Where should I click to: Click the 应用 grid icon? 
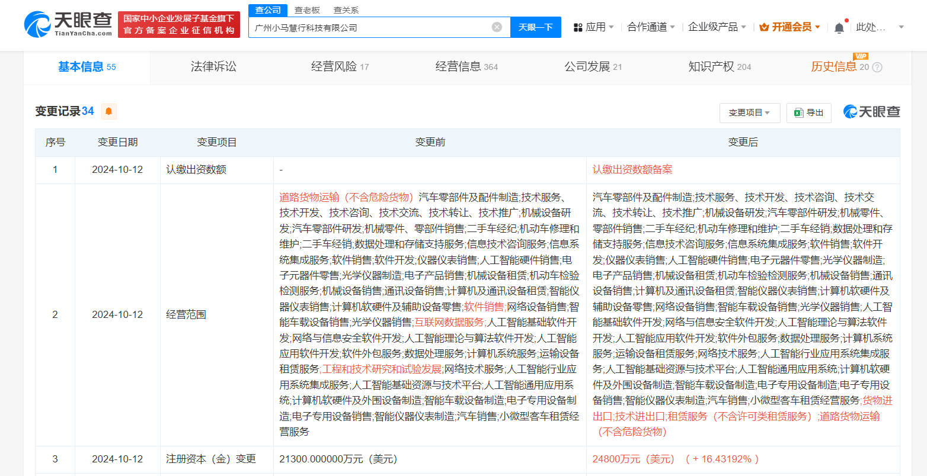tap(578, 27)
